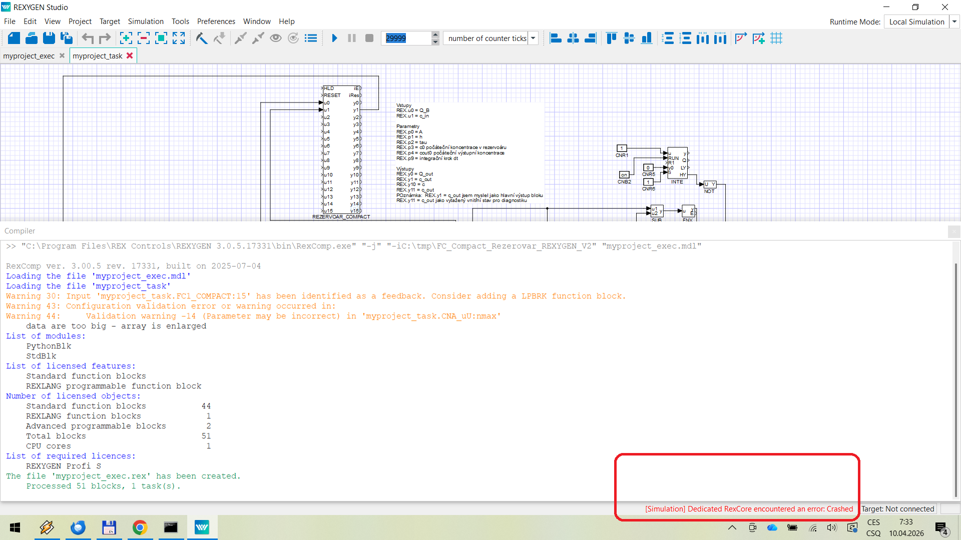
Task: Toggle the eye watch mode icon
Action: 275,38
